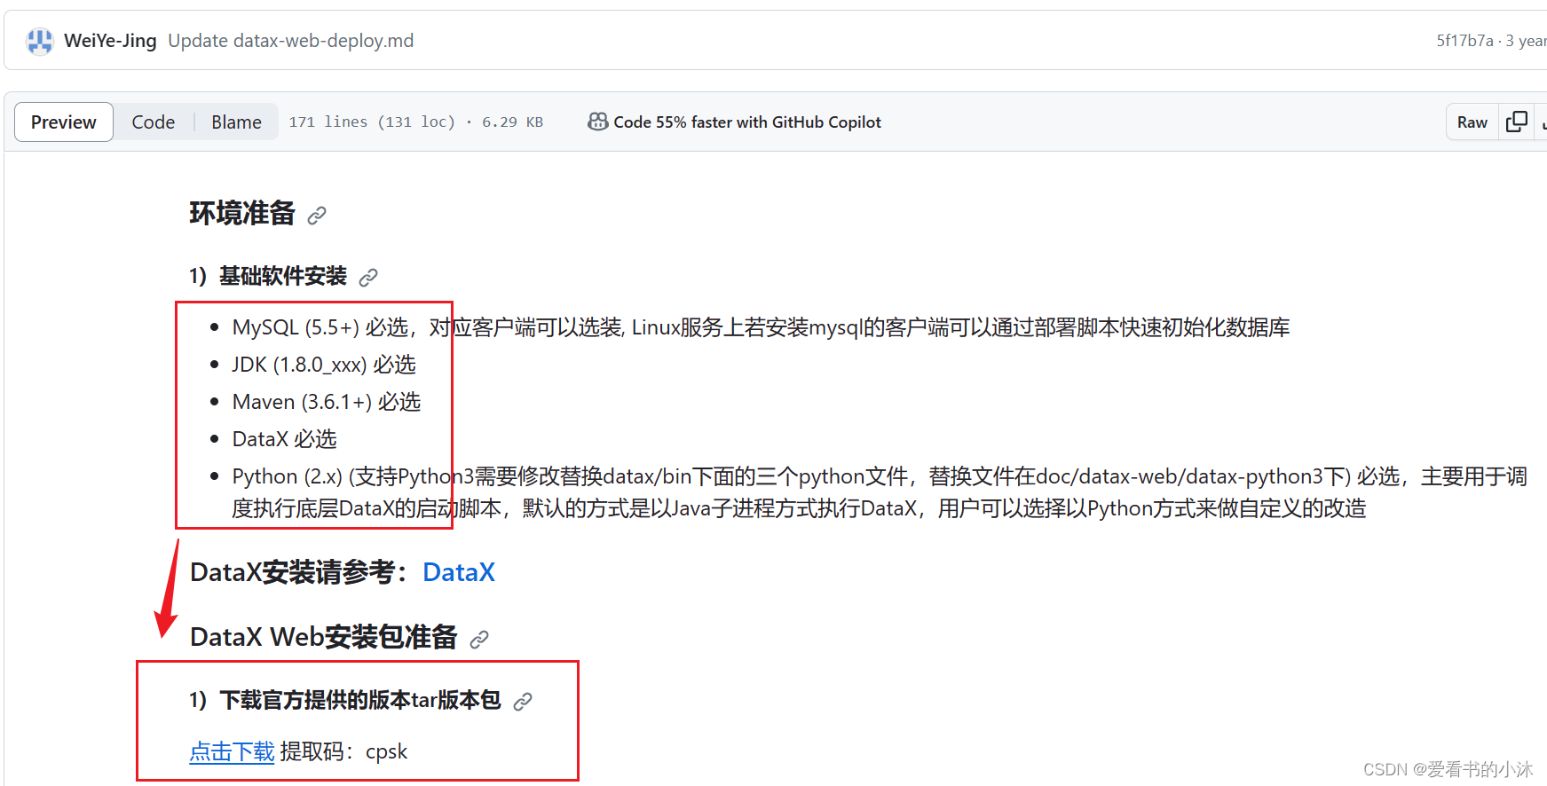Screen dimensions: 1547x786
Task: Click the 'JDK (1.8.0_xxx) 必选' list item
Action: point(324,365)
